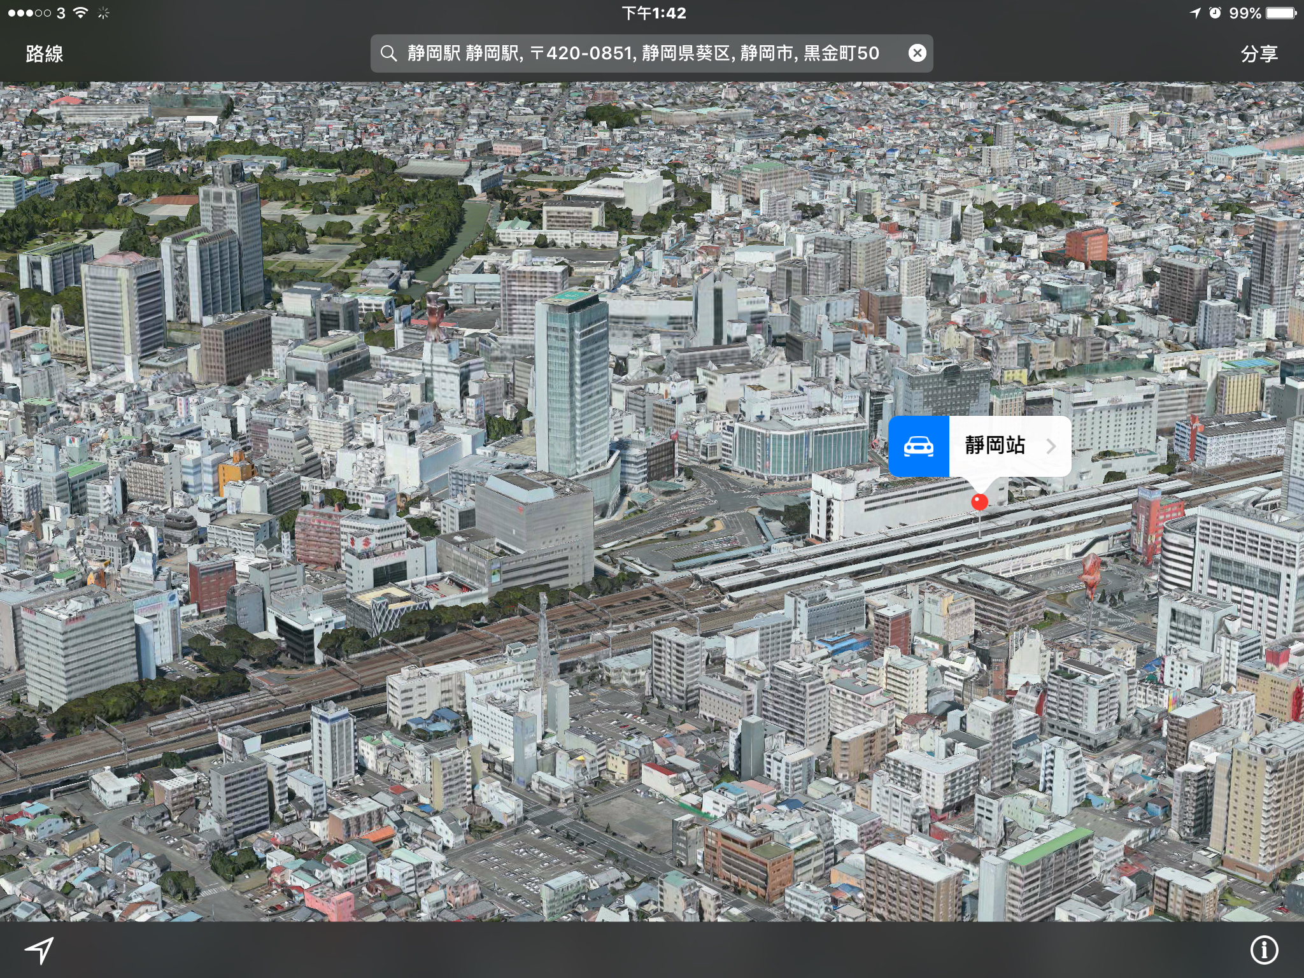The width and height of the screenshot is (1304, 978).
Task: Tap the tall glass skyscraper on the map
Action: pyautogui.click(x=571, y=382)
